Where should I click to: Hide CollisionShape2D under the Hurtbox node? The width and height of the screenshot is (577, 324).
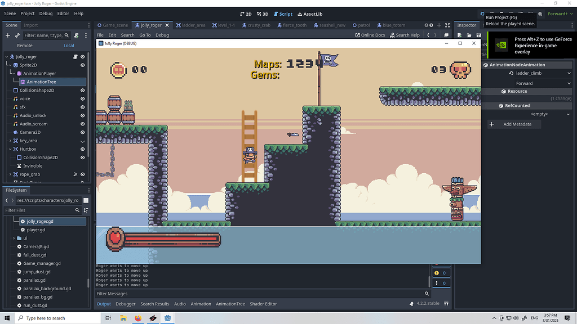[82, 157]
